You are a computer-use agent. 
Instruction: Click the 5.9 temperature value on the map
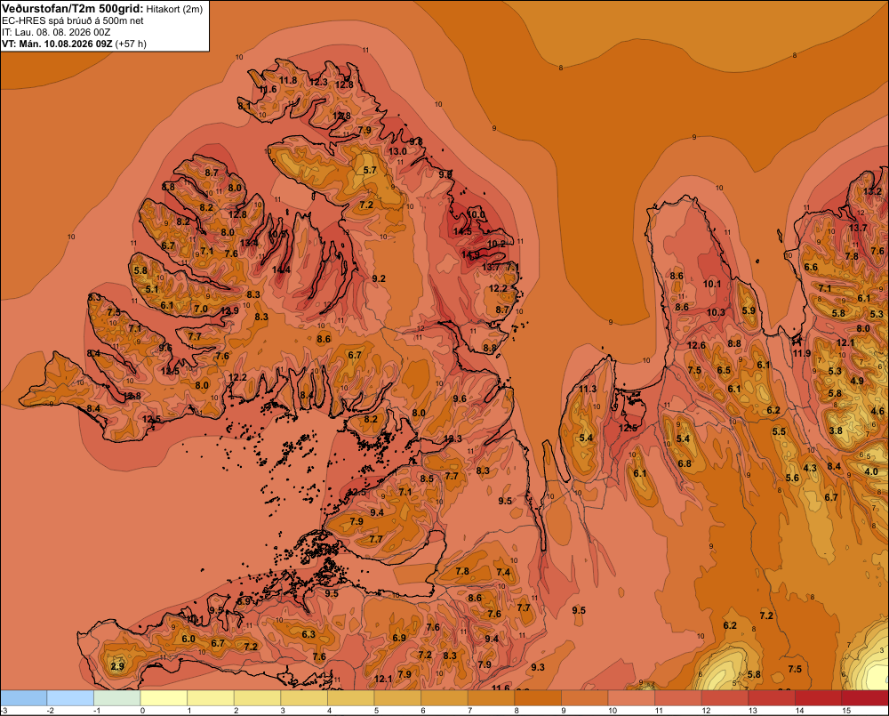click(749, 310)
